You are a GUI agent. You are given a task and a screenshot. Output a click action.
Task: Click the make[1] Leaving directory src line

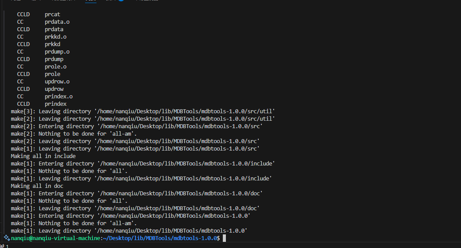click(135, 148)
